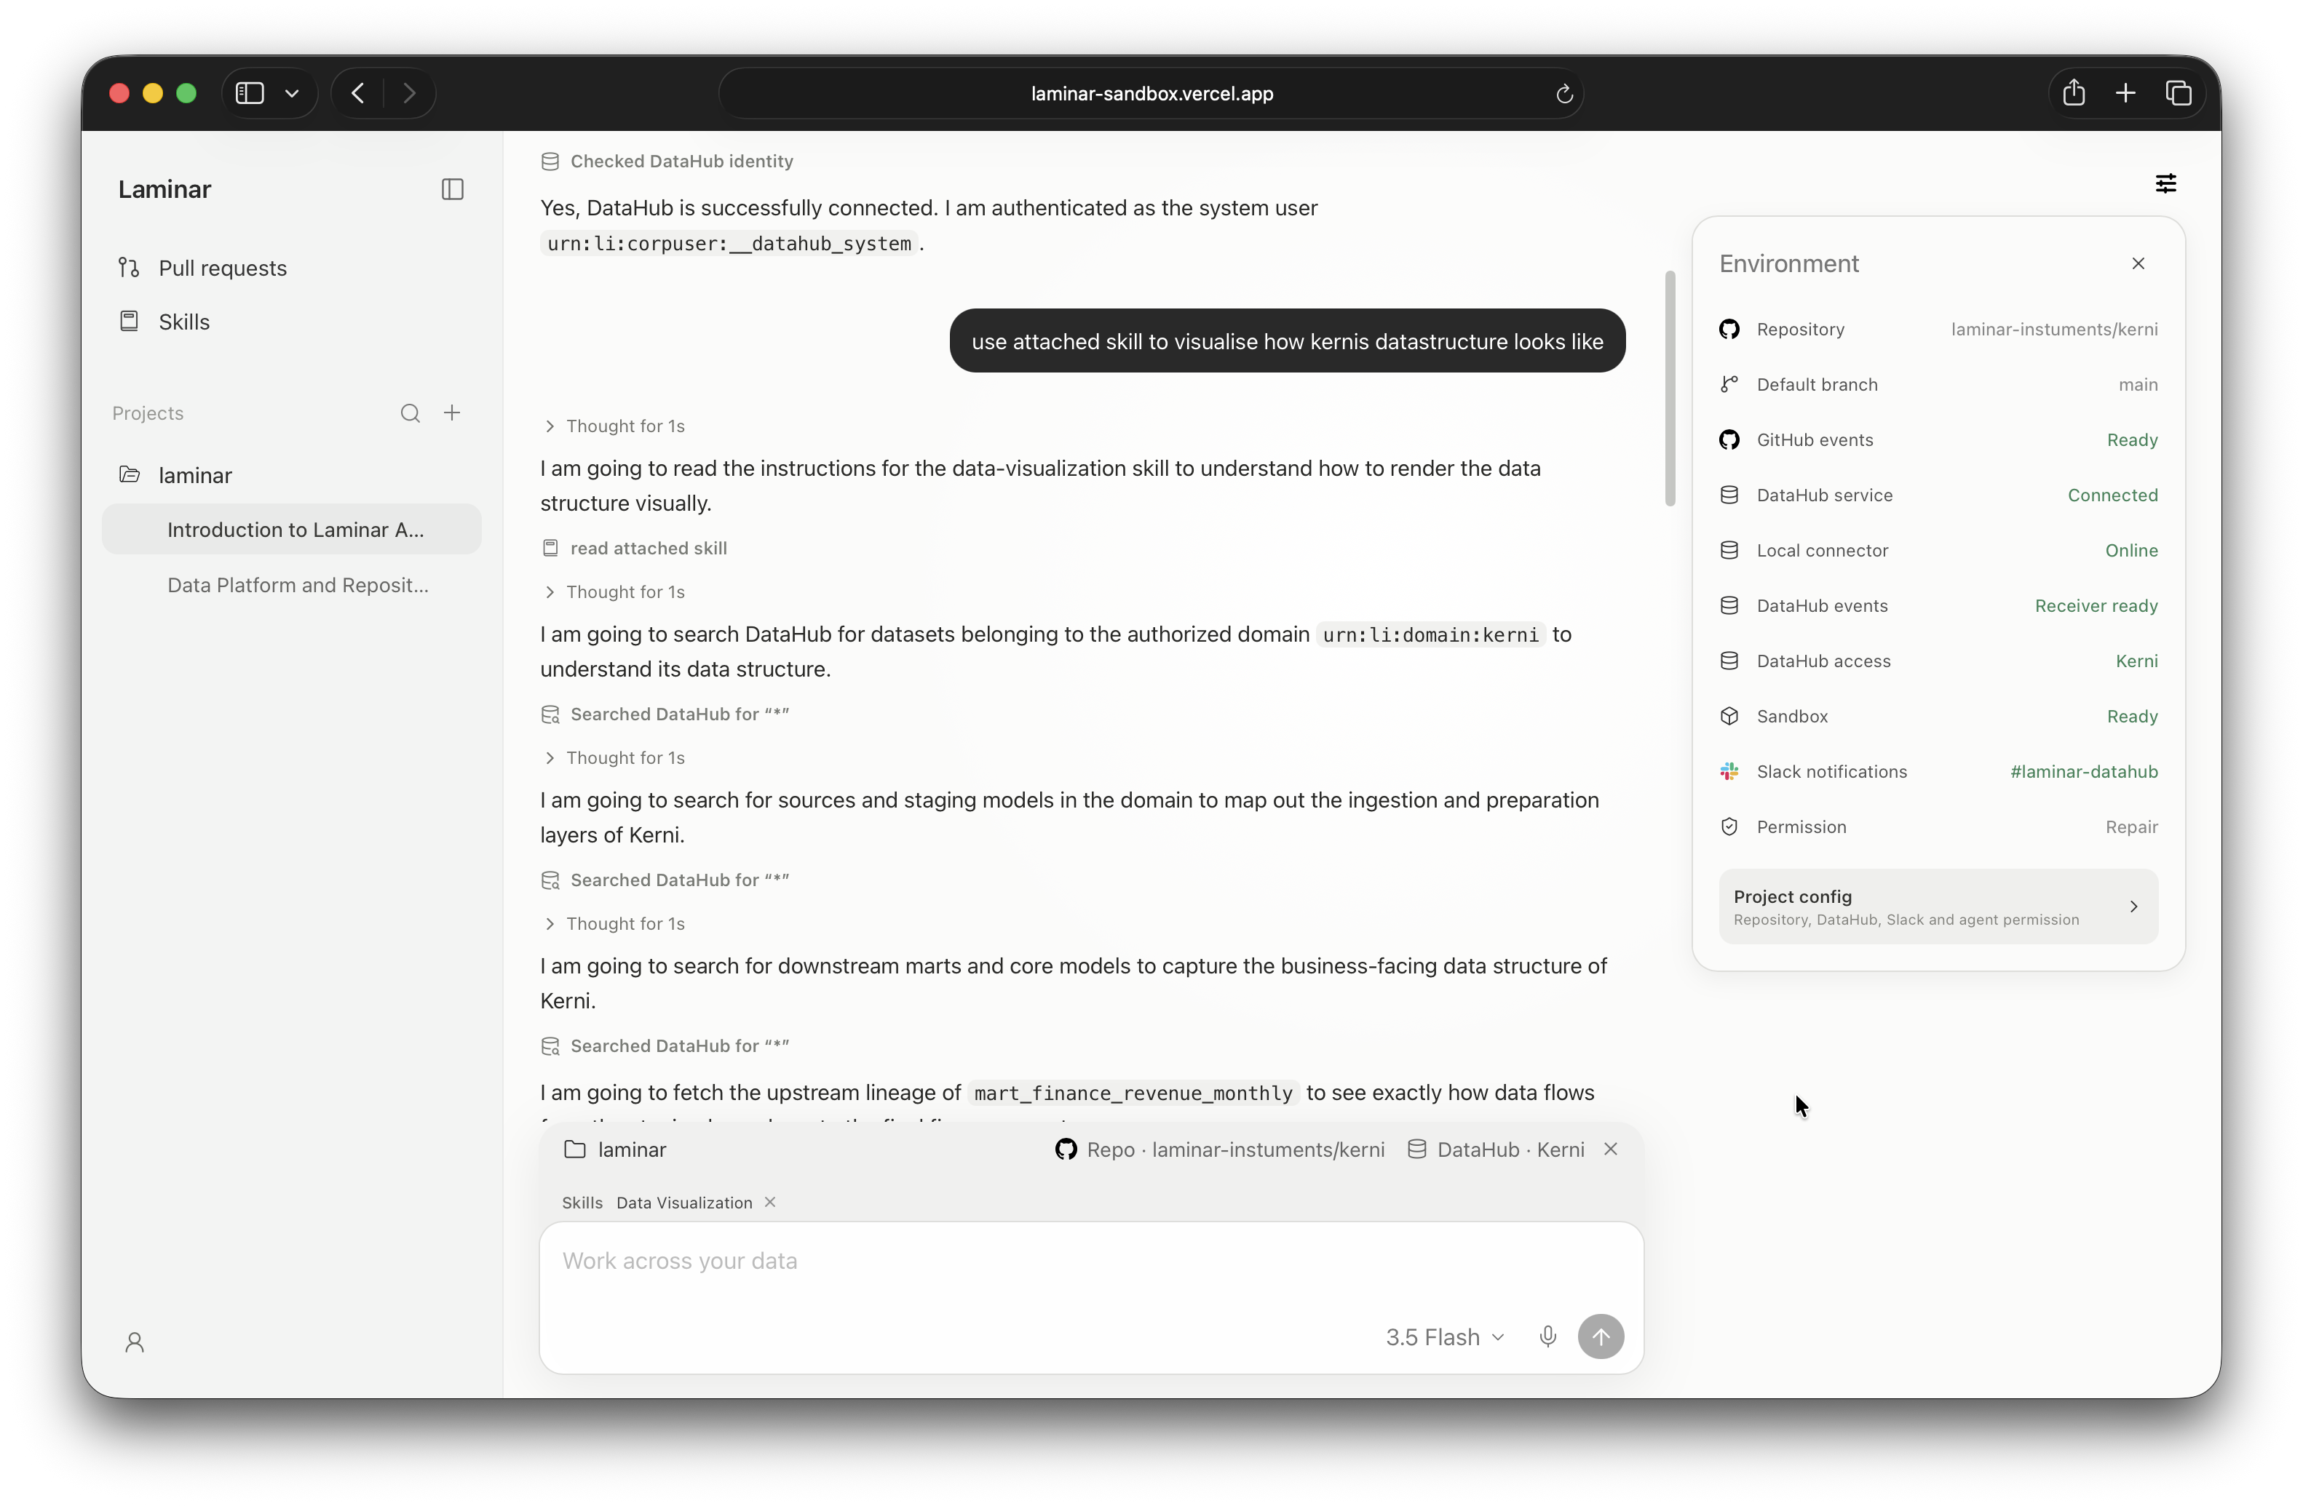Open Project config section

click(x=1937, y=907)
